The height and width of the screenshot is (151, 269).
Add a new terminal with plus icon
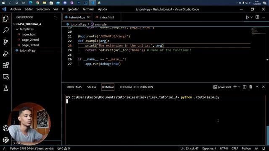235,87
